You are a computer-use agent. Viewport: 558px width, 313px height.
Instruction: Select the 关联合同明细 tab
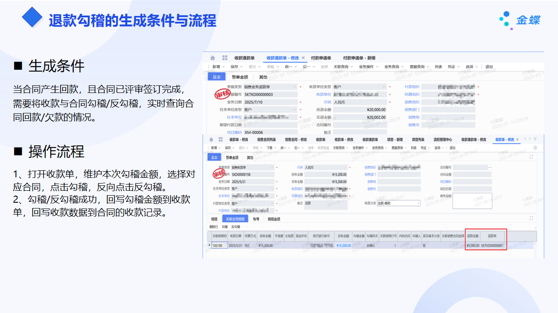click(235, 219)
